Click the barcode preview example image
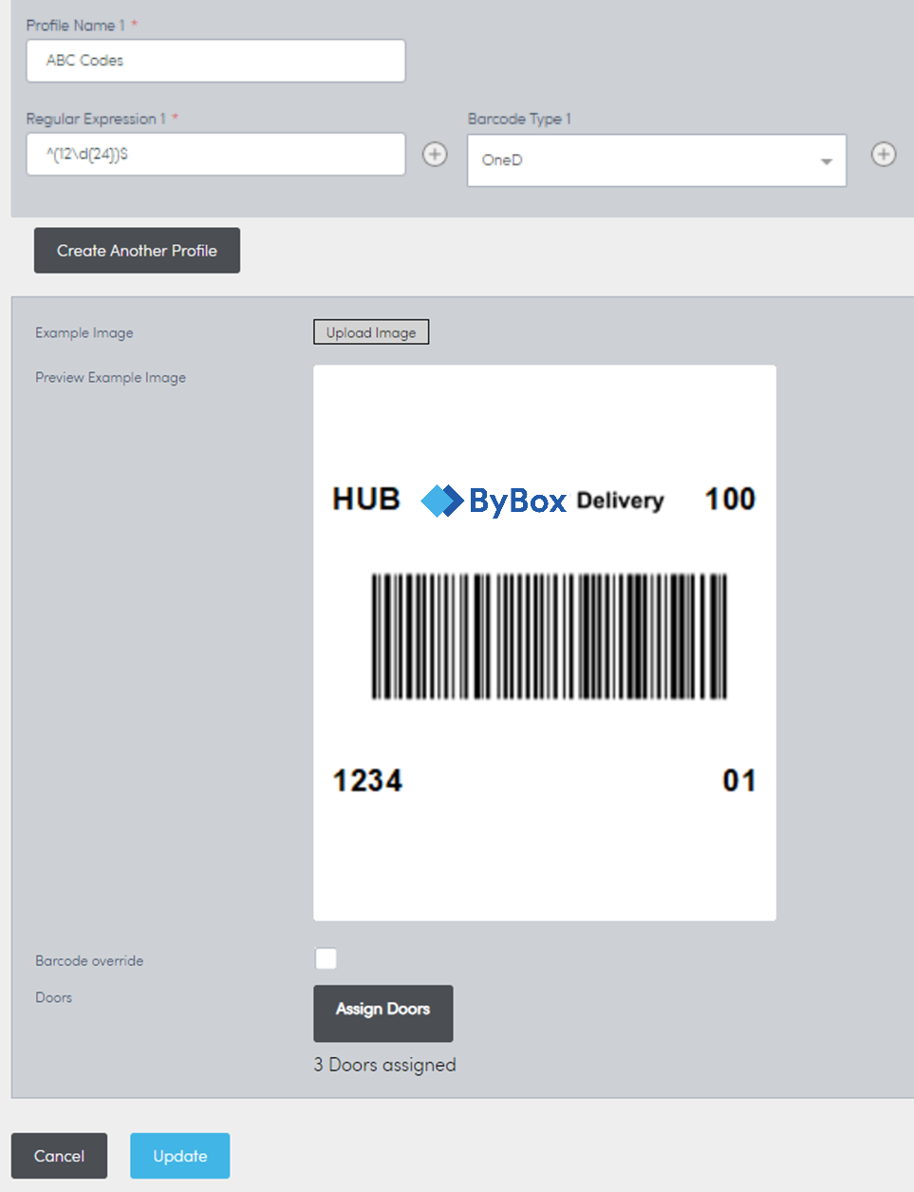 tap(545, 643)
